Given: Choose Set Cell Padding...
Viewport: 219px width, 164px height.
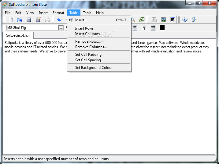Looking at the screenshot, I should click(99, 55).
